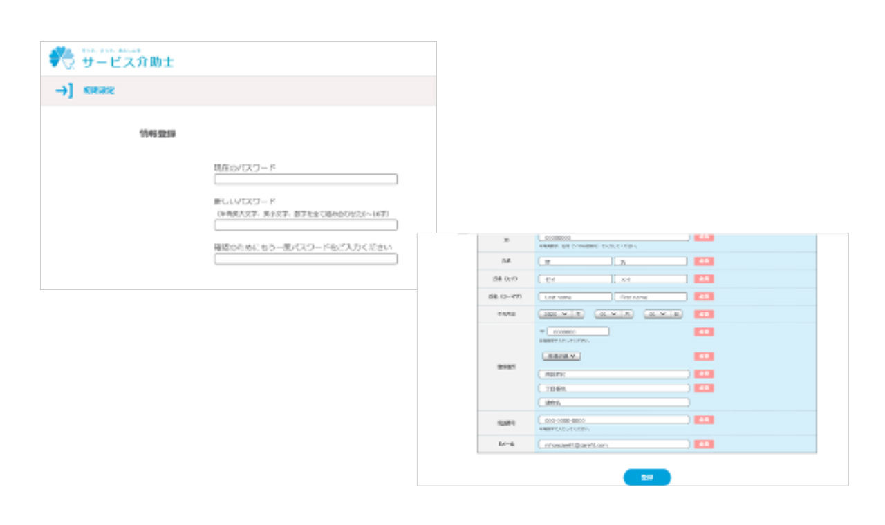Click the 姓 surname field in registration form
Image resolution: width=885 pixels, height=525 pixels.
(x=575, y=261)
